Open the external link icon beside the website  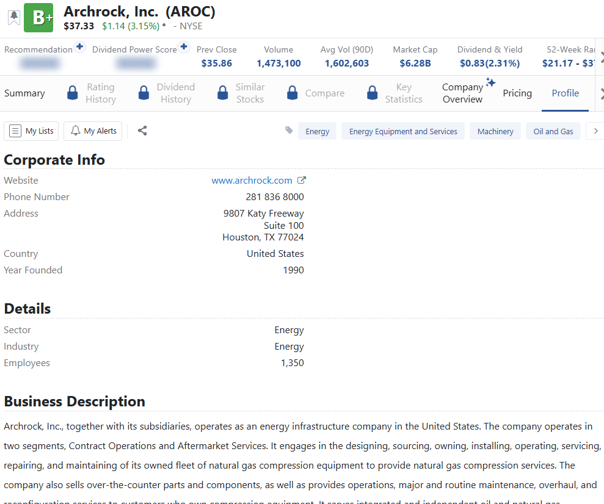pyautogui.click(x=301, y=181)
